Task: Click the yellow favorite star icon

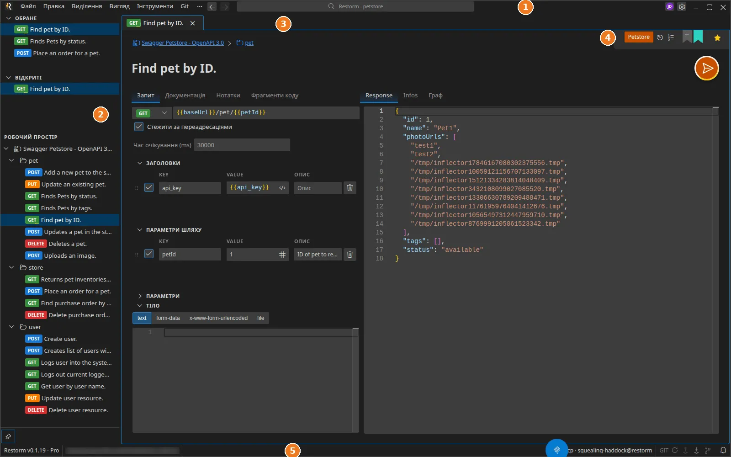Action: 717,38
